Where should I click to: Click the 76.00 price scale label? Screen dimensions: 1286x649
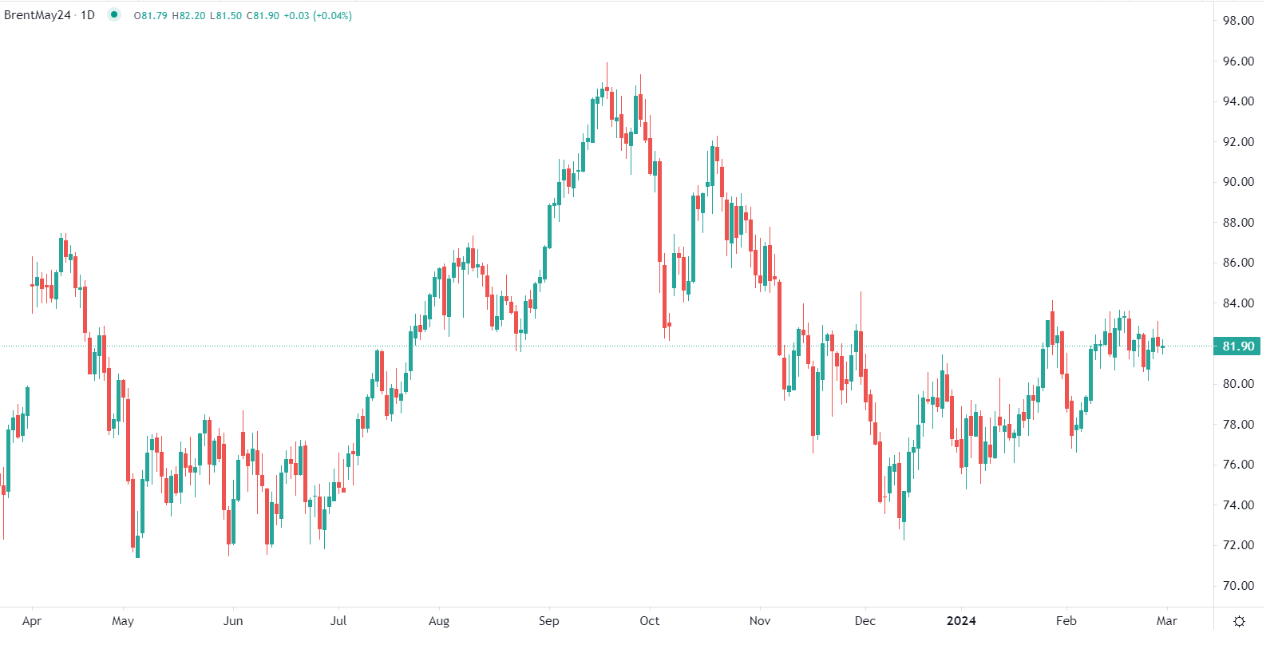coord(1238,465)
